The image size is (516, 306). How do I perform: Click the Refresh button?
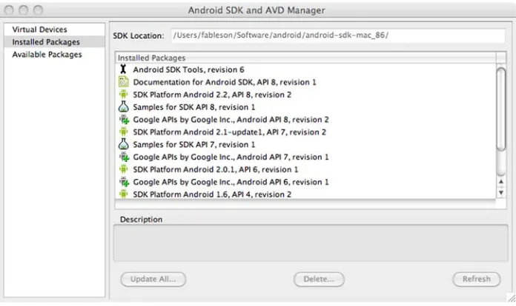(477, 279)
